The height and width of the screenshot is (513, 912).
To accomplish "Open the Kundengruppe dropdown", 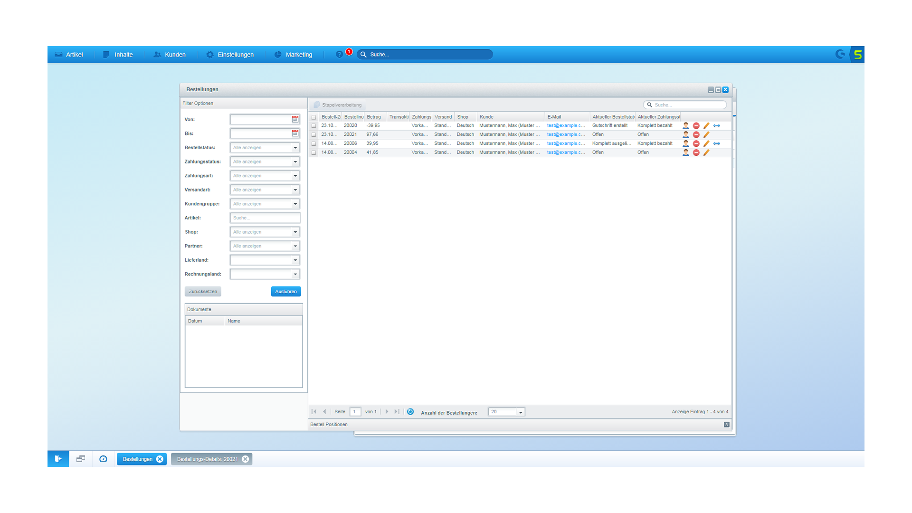I will (295, 204).
